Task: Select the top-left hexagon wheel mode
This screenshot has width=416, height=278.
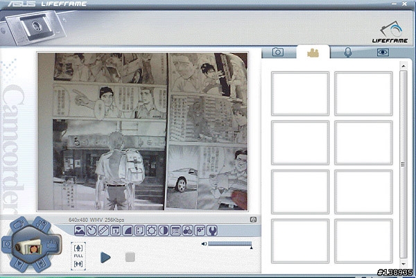Action: (19, 225)
